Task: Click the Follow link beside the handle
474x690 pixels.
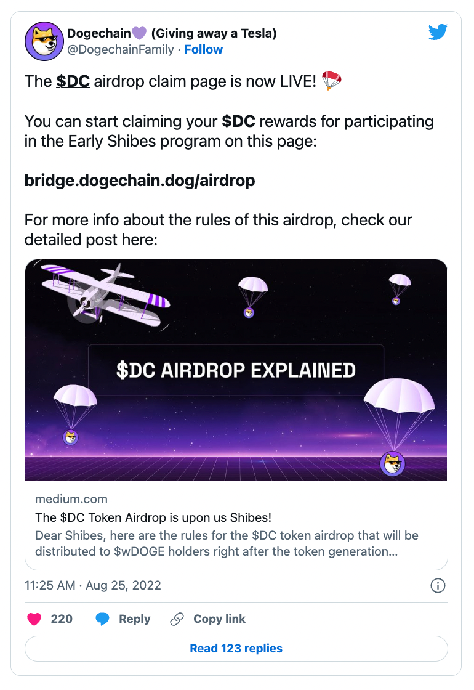Action: 203,49
